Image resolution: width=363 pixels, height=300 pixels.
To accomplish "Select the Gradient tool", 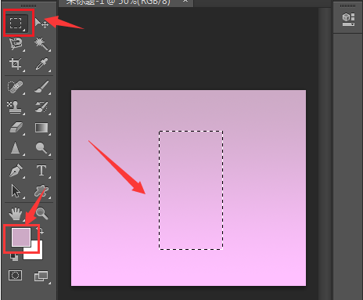I will click(x=41, y=128).
